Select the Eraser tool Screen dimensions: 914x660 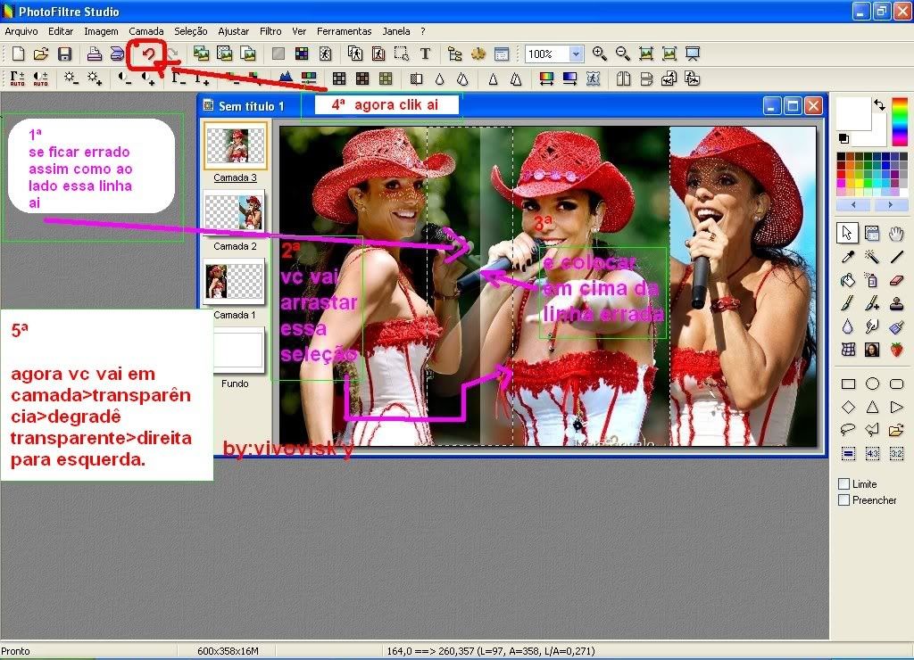point(897,280)
